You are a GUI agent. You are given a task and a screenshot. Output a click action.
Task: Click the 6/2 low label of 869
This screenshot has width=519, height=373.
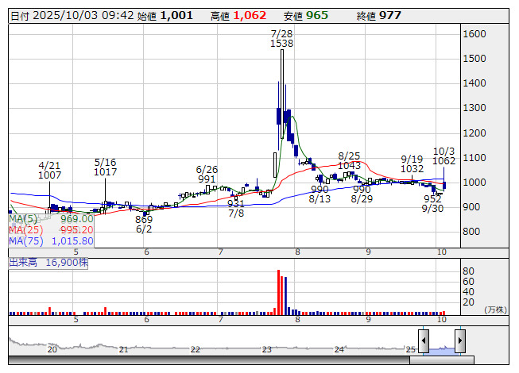coord(144,225)
